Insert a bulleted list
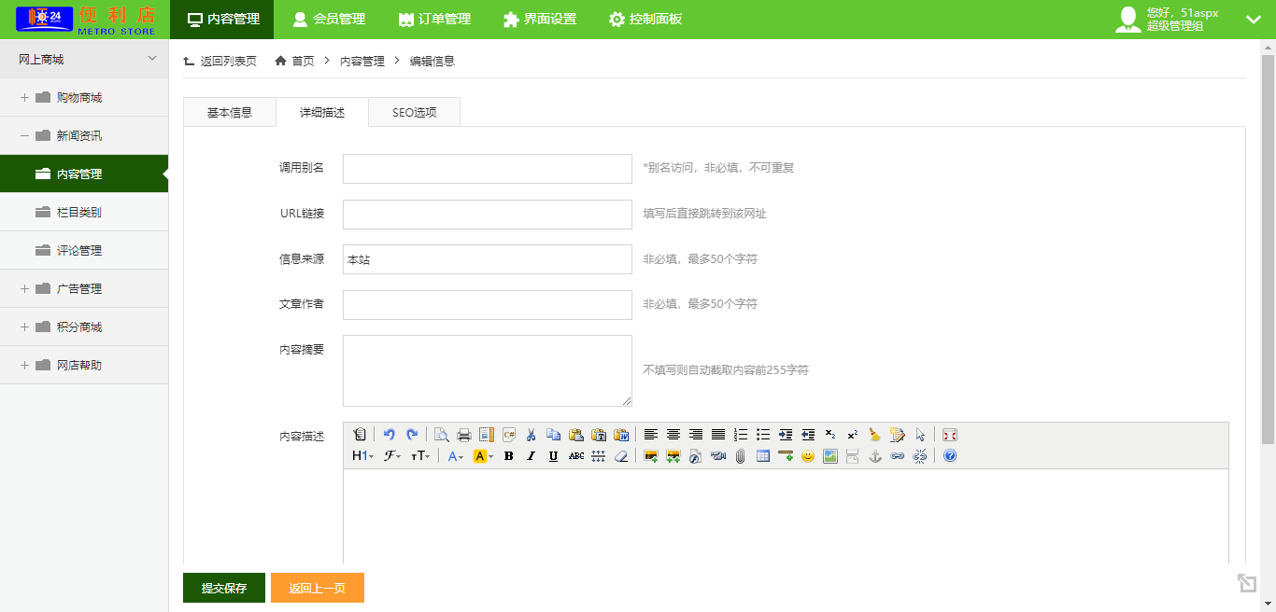This screenshot has width=1276, height=612. (763, 435)
